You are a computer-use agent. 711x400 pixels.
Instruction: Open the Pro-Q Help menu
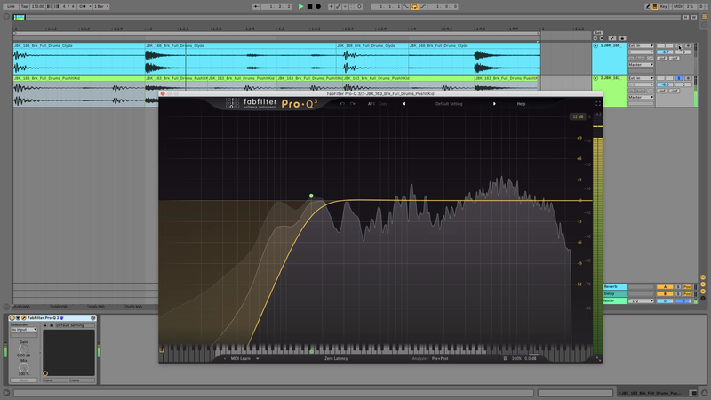click(521, 104)
